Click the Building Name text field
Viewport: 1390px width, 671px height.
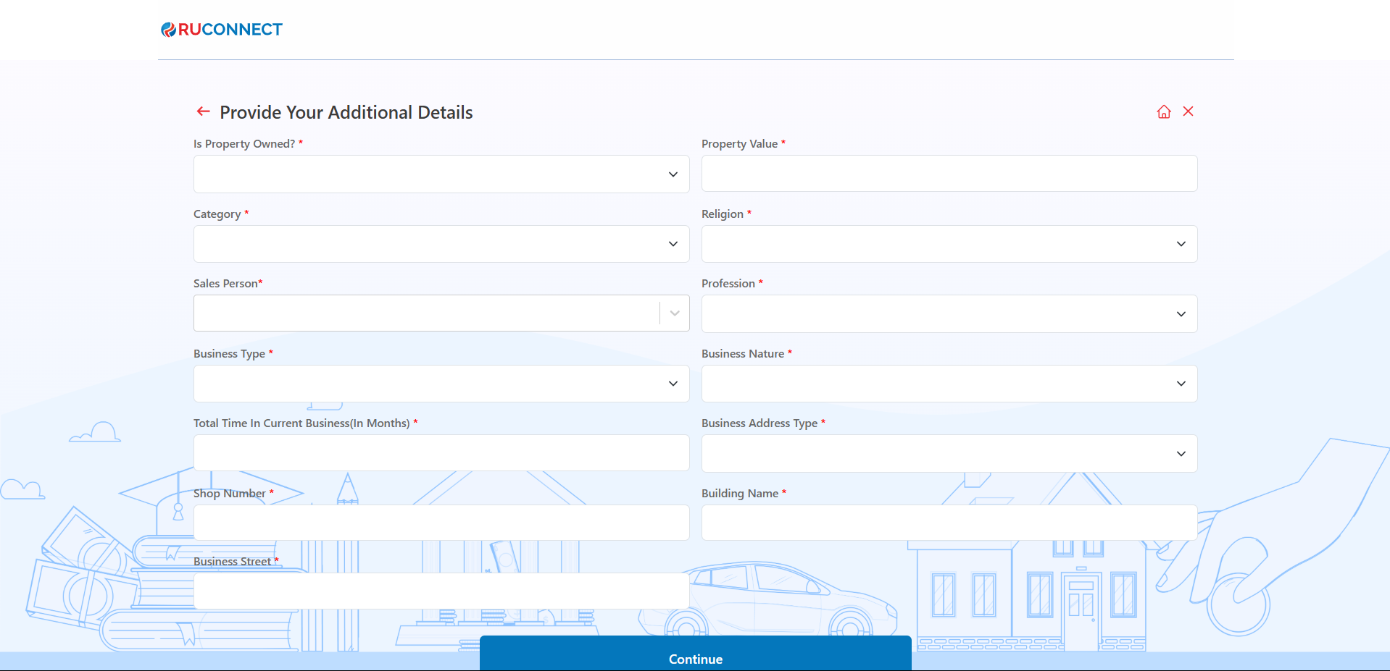click(x=949, y=523)
